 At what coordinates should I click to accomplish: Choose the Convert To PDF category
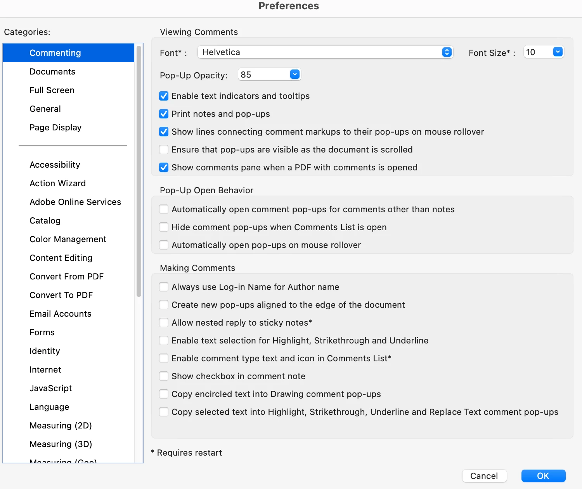(61, 295)
